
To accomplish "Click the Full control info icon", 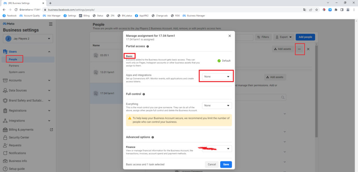I will 144,94.
